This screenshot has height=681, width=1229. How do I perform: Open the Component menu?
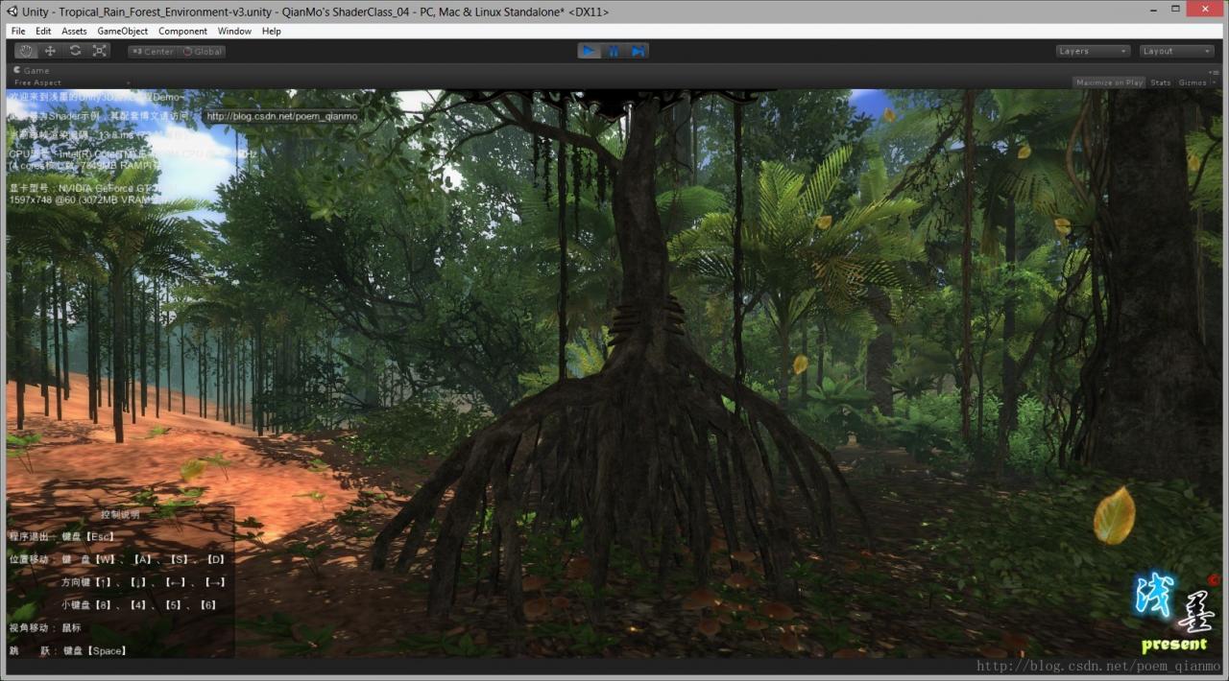coord(182,31)
